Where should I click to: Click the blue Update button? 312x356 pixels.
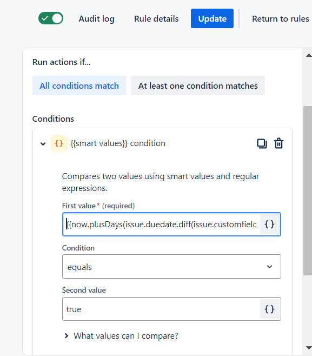(212, 18)
